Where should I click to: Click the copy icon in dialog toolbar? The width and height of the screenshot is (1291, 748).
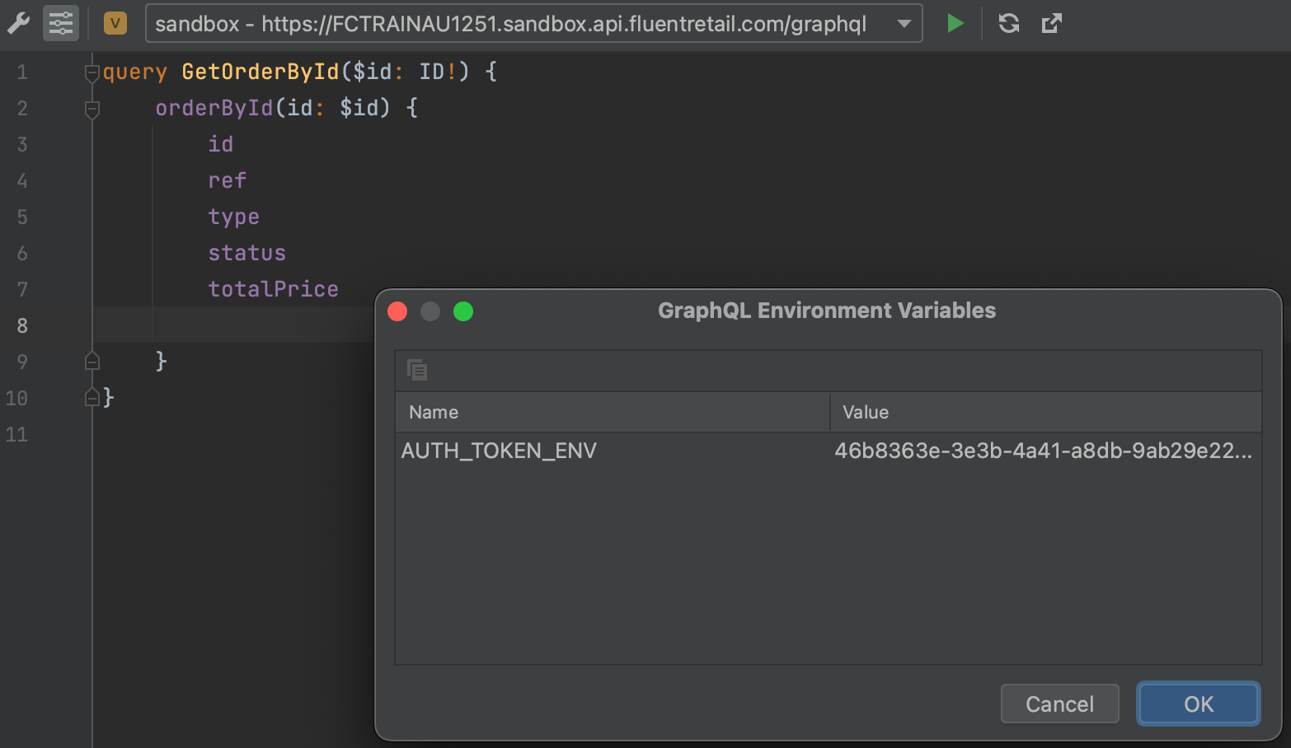tap(417, 370)
